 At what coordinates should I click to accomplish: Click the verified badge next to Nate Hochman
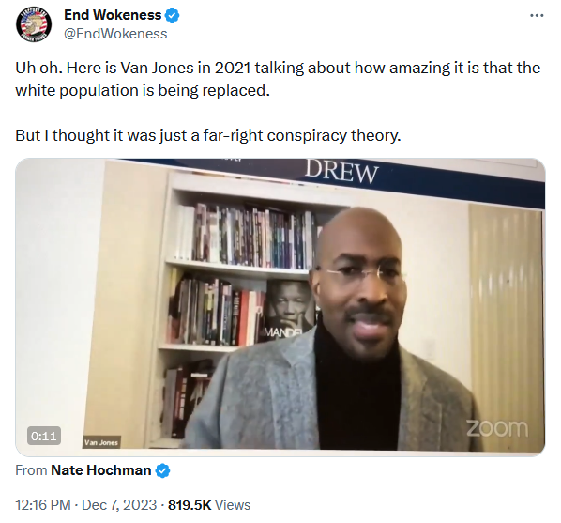point(163,470)
